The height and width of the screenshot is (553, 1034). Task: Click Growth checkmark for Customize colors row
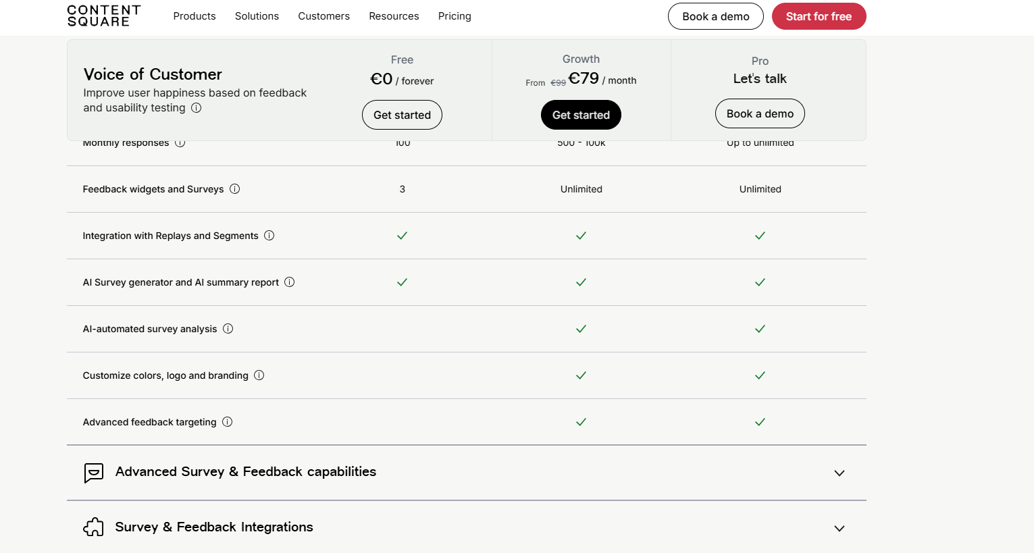point(581,375)
